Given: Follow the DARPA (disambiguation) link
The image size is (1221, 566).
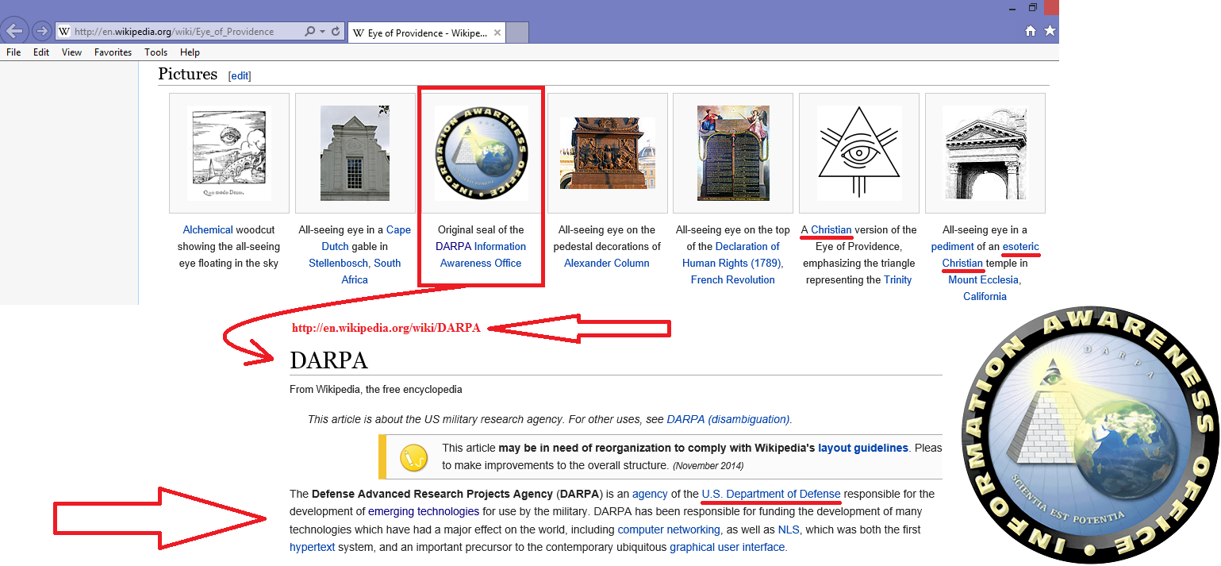Looking at the screenshot, I should point(728,419).
